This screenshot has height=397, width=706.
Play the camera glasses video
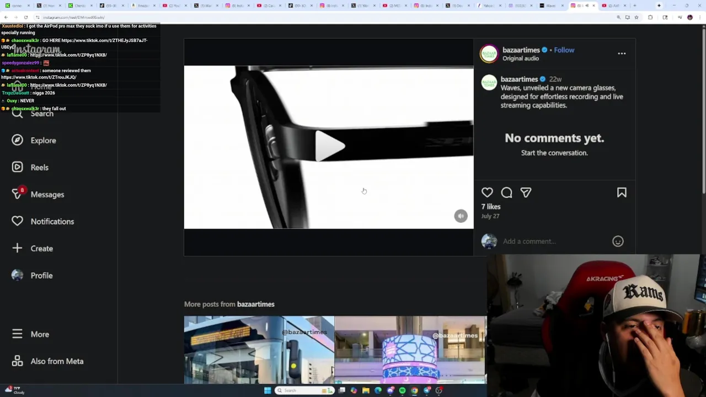(329, 147)
